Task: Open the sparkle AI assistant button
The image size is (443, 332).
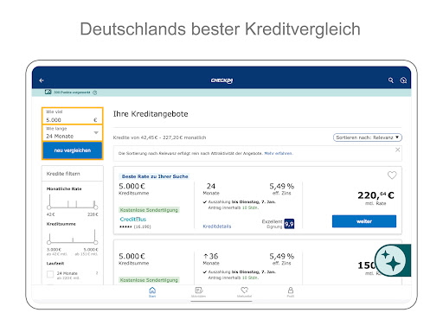Action: pos(392,260)
